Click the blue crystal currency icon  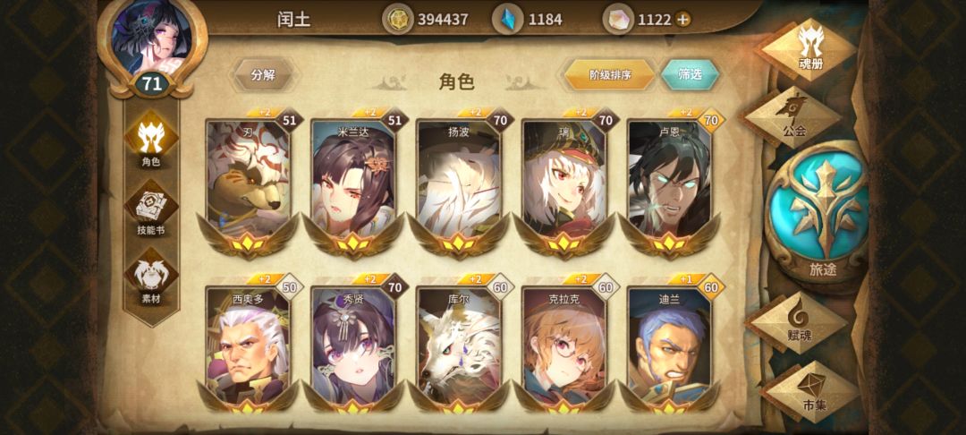tap(508, 20)
